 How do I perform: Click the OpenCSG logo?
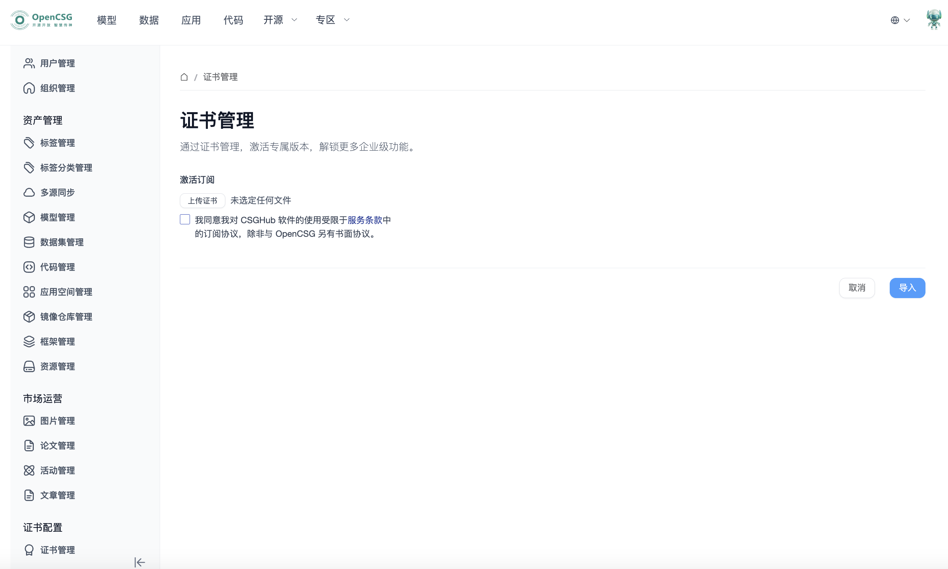pyautogui.click(x=42, y=20)
